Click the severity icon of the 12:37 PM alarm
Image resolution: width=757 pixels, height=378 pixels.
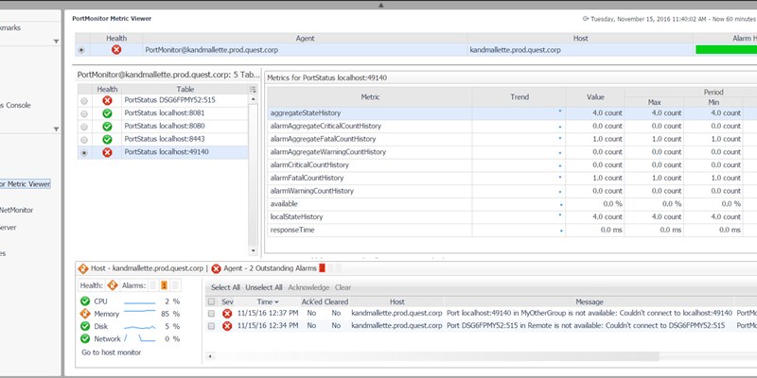pos(227,313)
